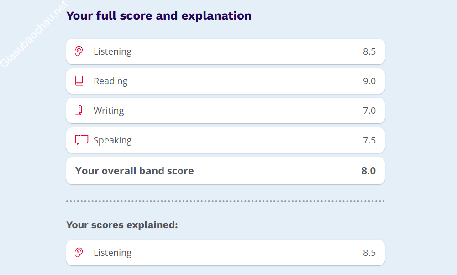Expand the Listening row under Your scores explained
457x275 pixels.
225,253
